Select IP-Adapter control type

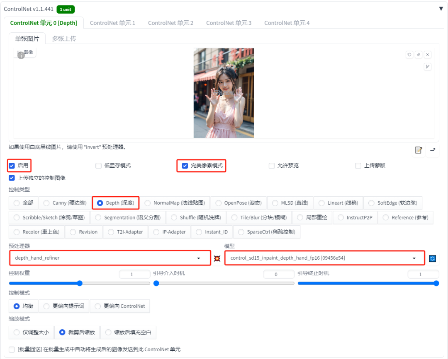(x=169, y=232)
